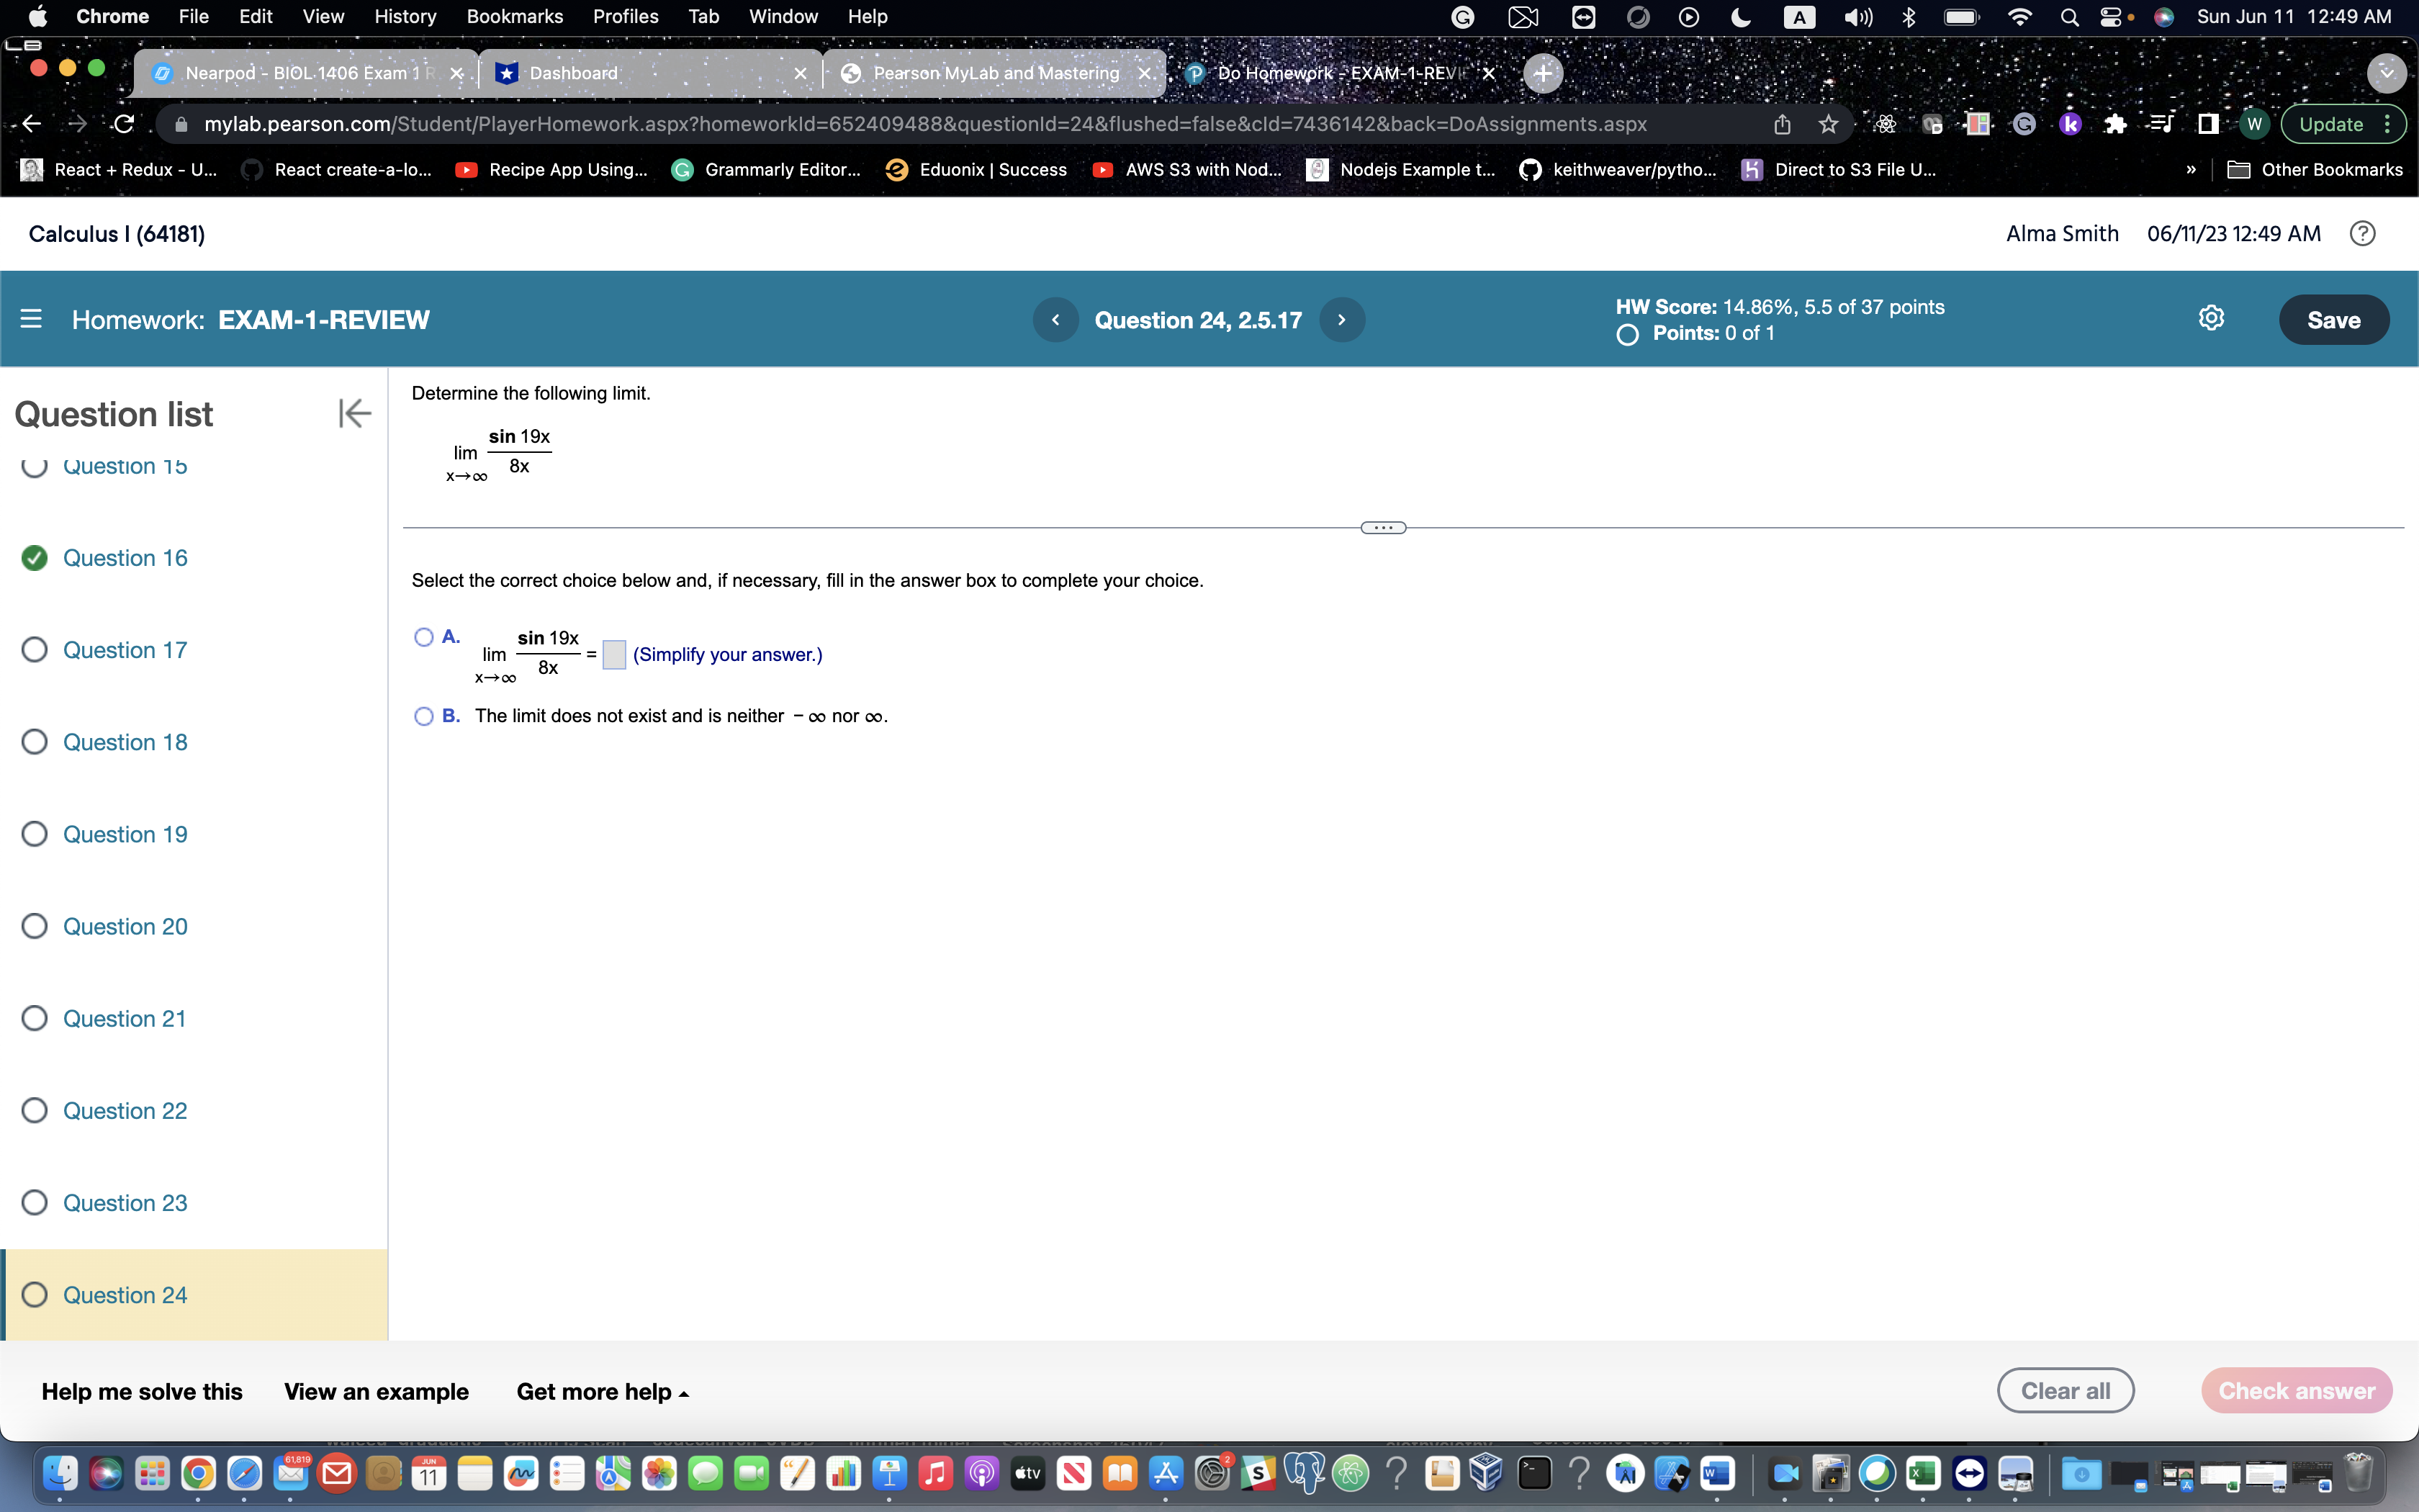Switch to the Dashboard tab

(574, 73)
